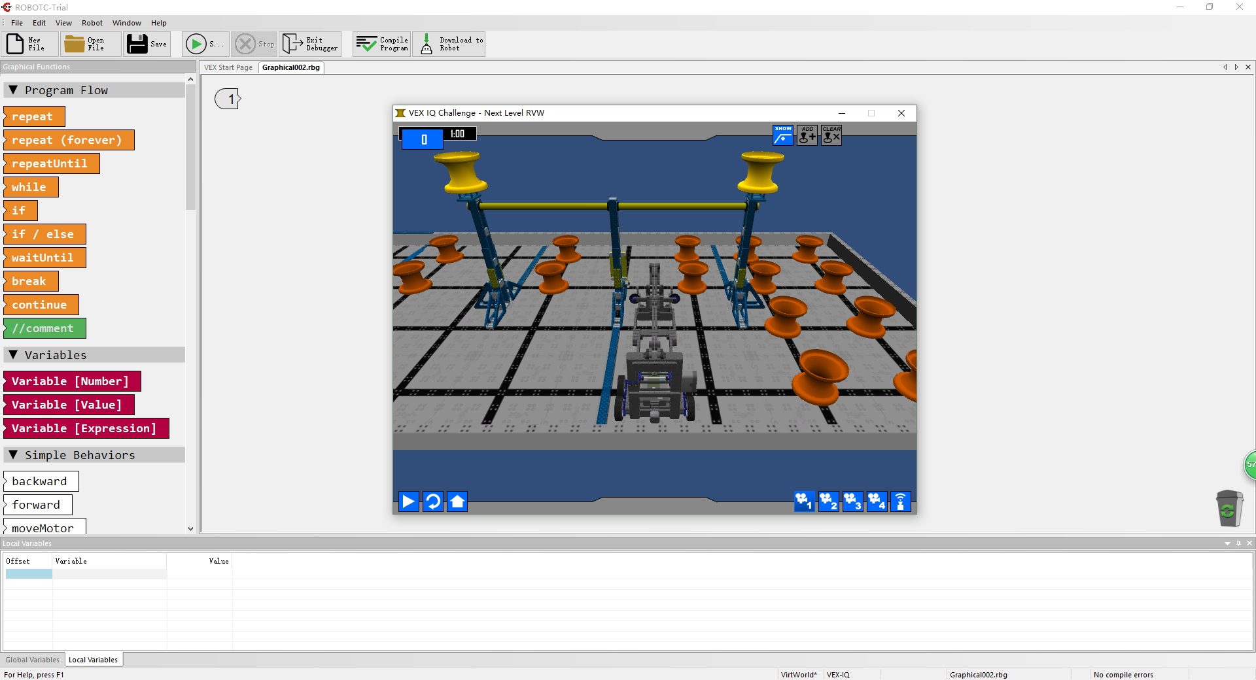Exit the debugger

[x=311, y=44]
